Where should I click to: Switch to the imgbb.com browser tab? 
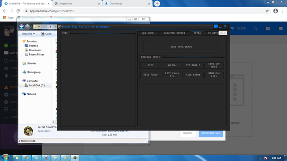pyautogui.click(x=77, y=4)
